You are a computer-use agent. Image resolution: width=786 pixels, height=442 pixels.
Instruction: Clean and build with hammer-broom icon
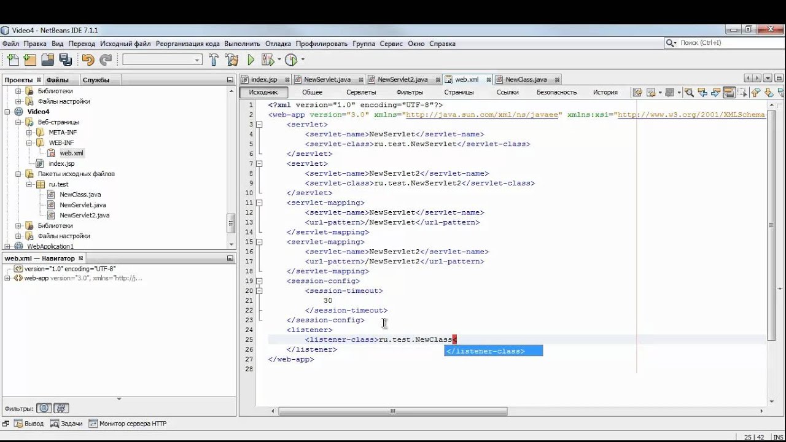tap(232, 60)
